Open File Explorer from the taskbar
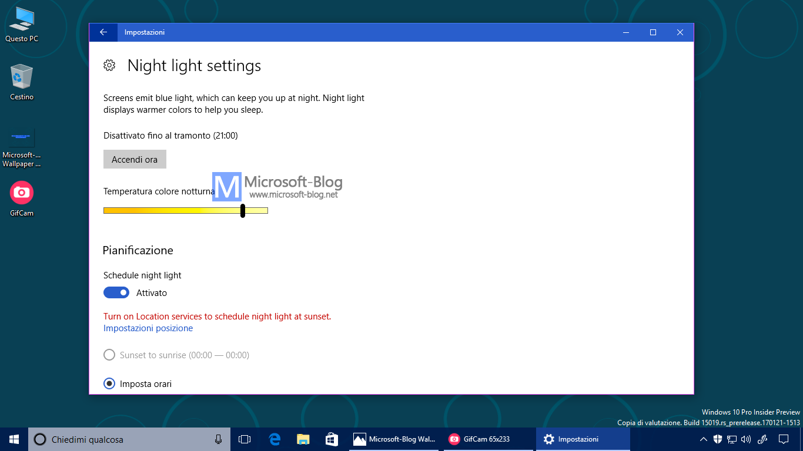Image resolution: width=803 pixels, height=451 pixels. click(x=303, y=439)
